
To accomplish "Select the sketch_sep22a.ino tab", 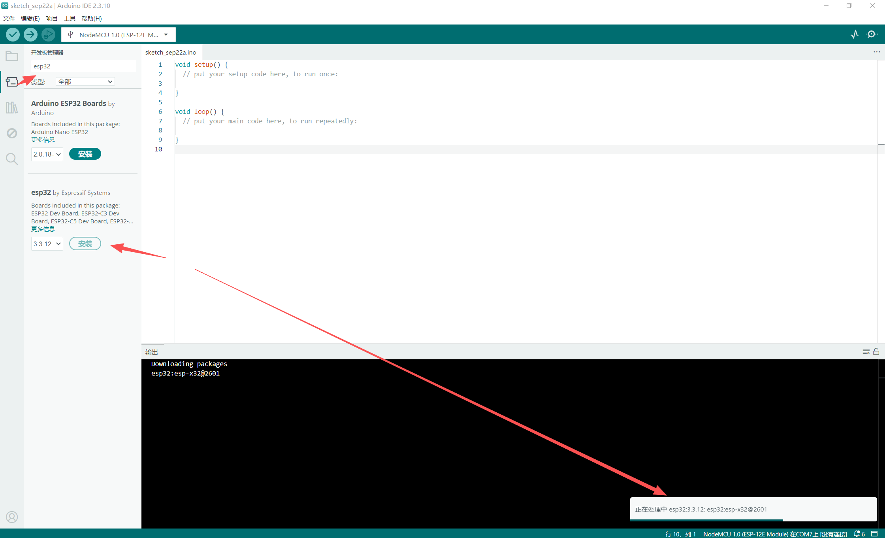I will tap(171, 52).
